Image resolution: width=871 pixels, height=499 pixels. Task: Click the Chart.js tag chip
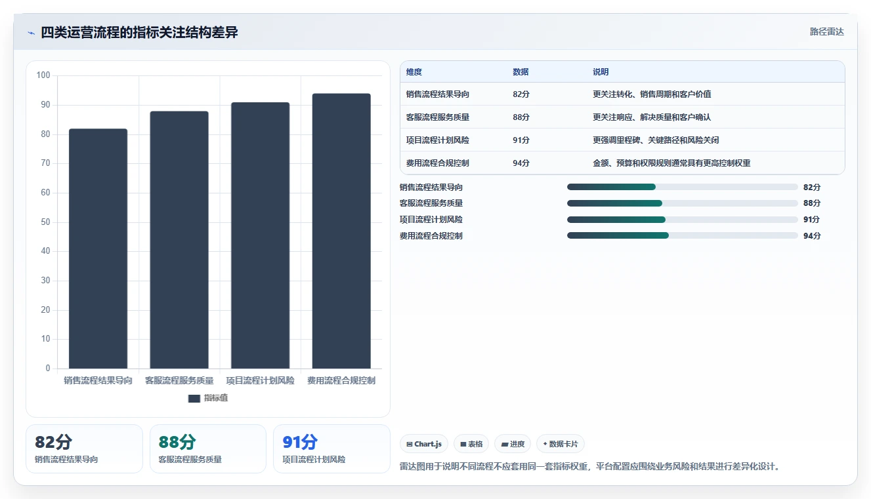click(x=425, y=444)
